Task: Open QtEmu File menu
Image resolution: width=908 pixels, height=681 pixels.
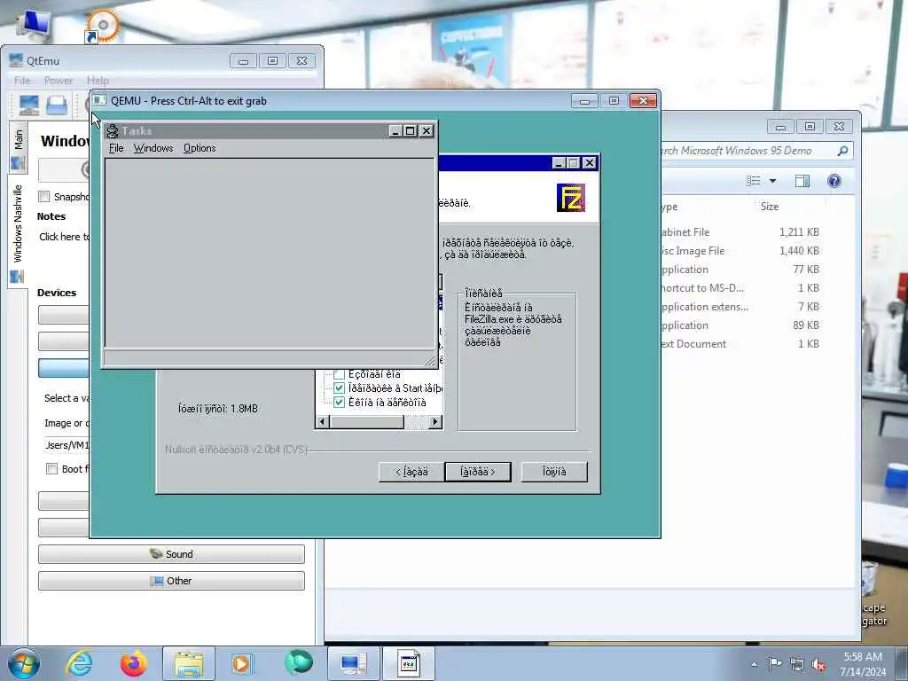Action: point(22,81)
